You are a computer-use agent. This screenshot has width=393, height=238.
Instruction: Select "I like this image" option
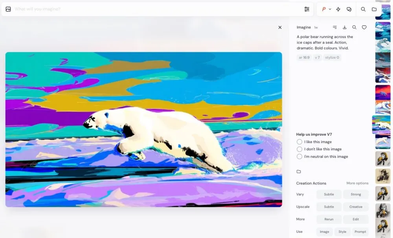click(x=299, y=142)
